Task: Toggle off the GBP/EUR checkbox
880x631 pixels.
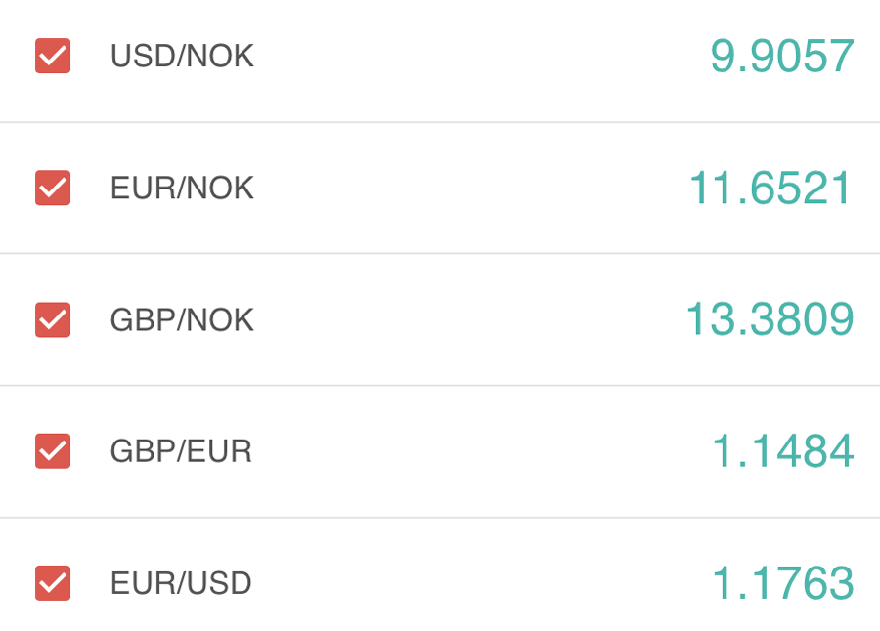Action: coord(53,451)
